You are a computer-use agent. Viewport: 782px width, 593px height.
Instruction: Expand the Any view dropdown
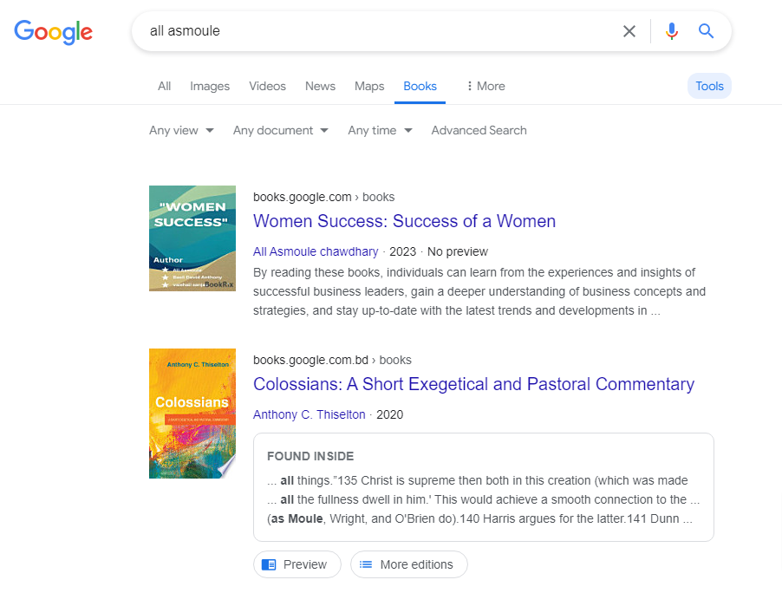click(181, 131)
